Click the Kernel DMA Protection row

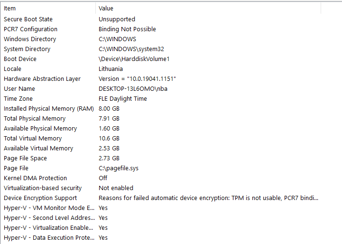pyautogui.click(x=35, y=178)
